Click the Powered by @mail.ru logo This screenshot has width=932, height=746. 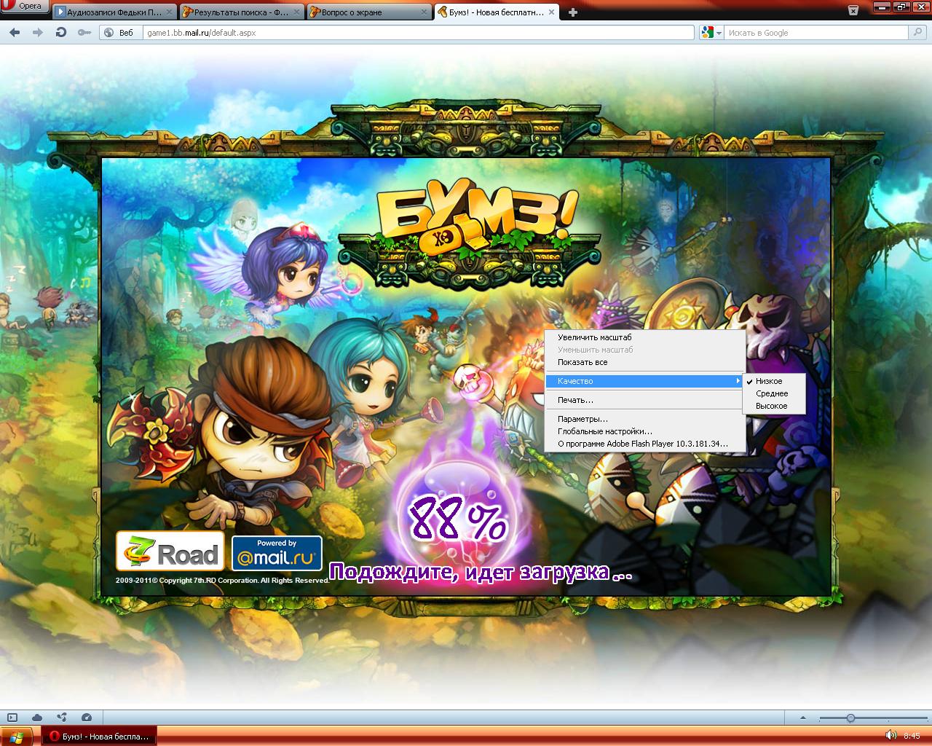[277, 554]
